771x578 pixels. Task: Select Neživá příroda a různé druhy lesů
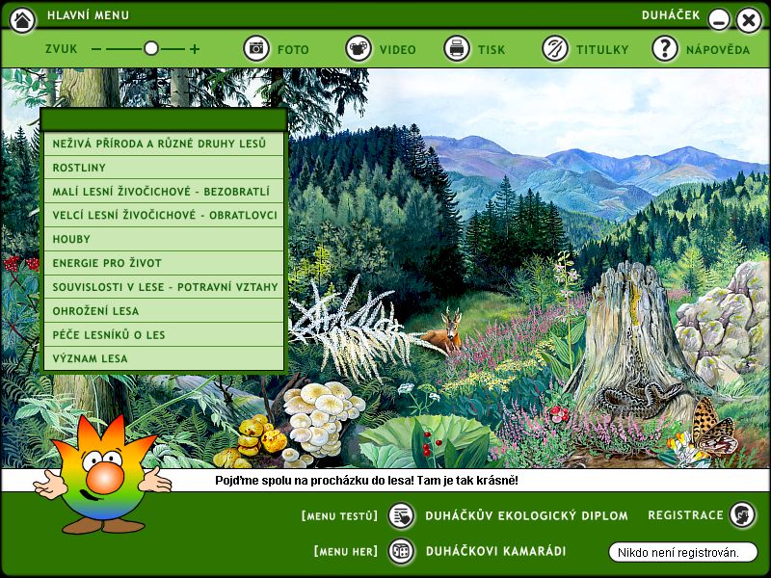164,144
